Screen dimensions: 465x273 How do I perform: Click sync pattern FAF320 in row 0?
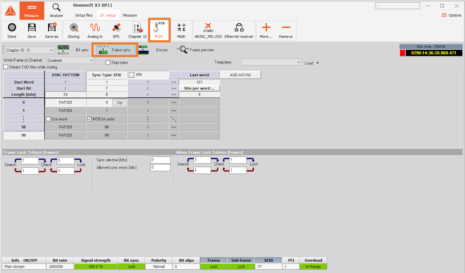coord(65,102)
